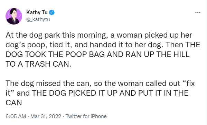Click Kathy Tu's profile avatar picture
207x125 pixels.
click(14, 16)
